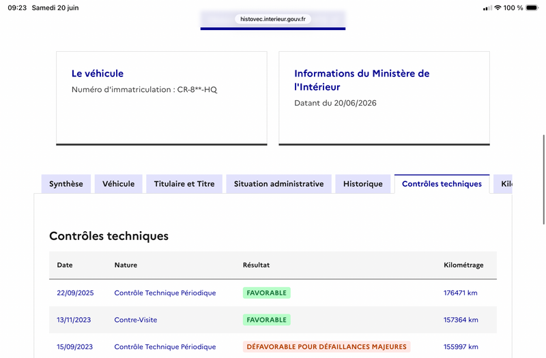This screenshot has width=546, height=358.
Task: Tap the battery icon in status bar
Action: [532, 8]
